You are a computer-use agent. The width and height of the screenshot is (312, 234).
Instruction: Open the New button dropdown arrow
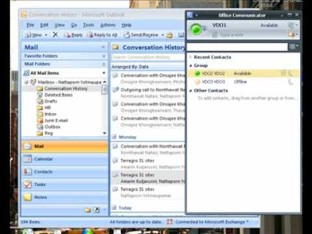coord(46,34)
